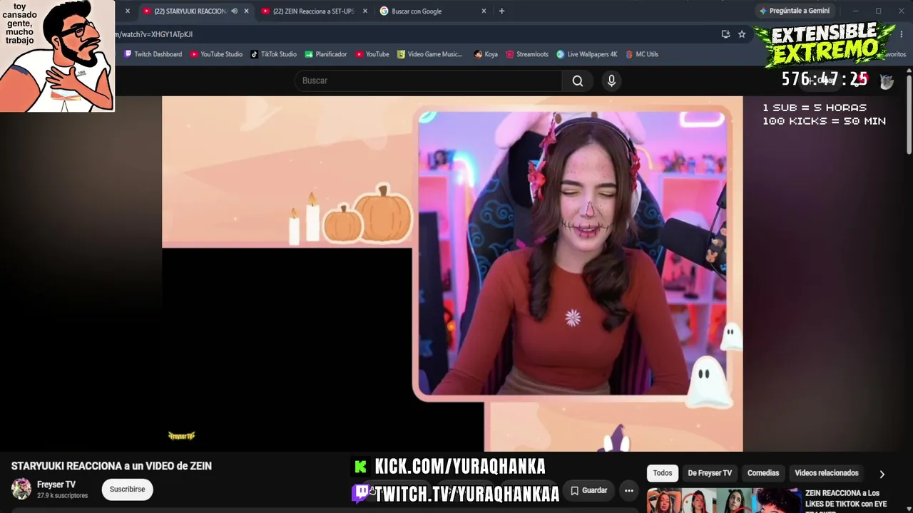Open the Video Game Music bookmark
Image resolution: width=913 pixels, height=513 pixels.
click(429, 54)
